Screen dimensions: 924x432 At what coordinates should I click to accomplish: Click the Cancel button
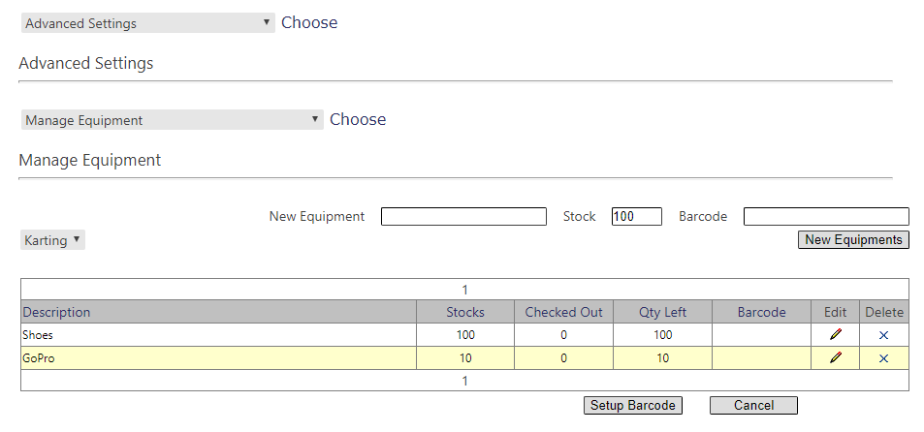pos(753,405)
